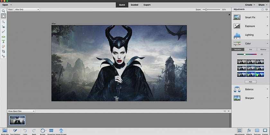This screenshot has width=270, height=135.
Task: Click the 50% zoom field
Action: (x=224, y=10)
